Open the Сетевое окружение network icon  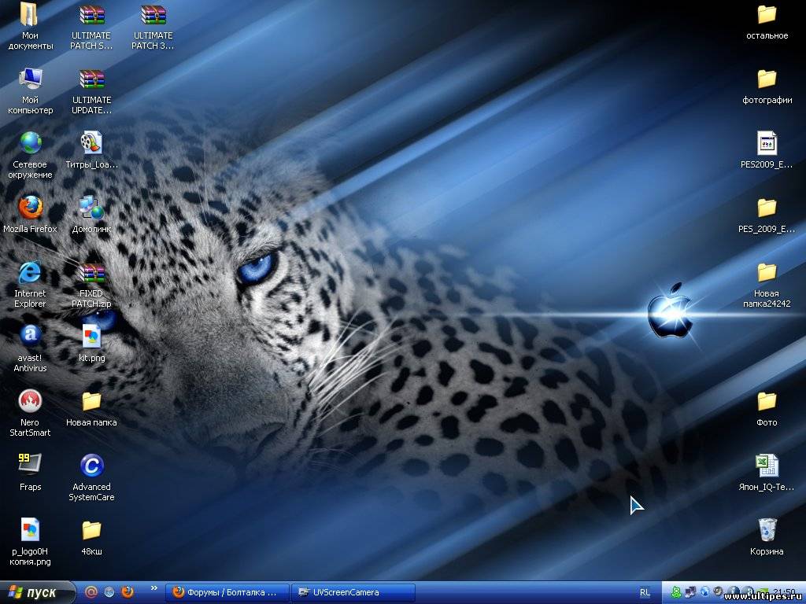click(x=31, y=144)
